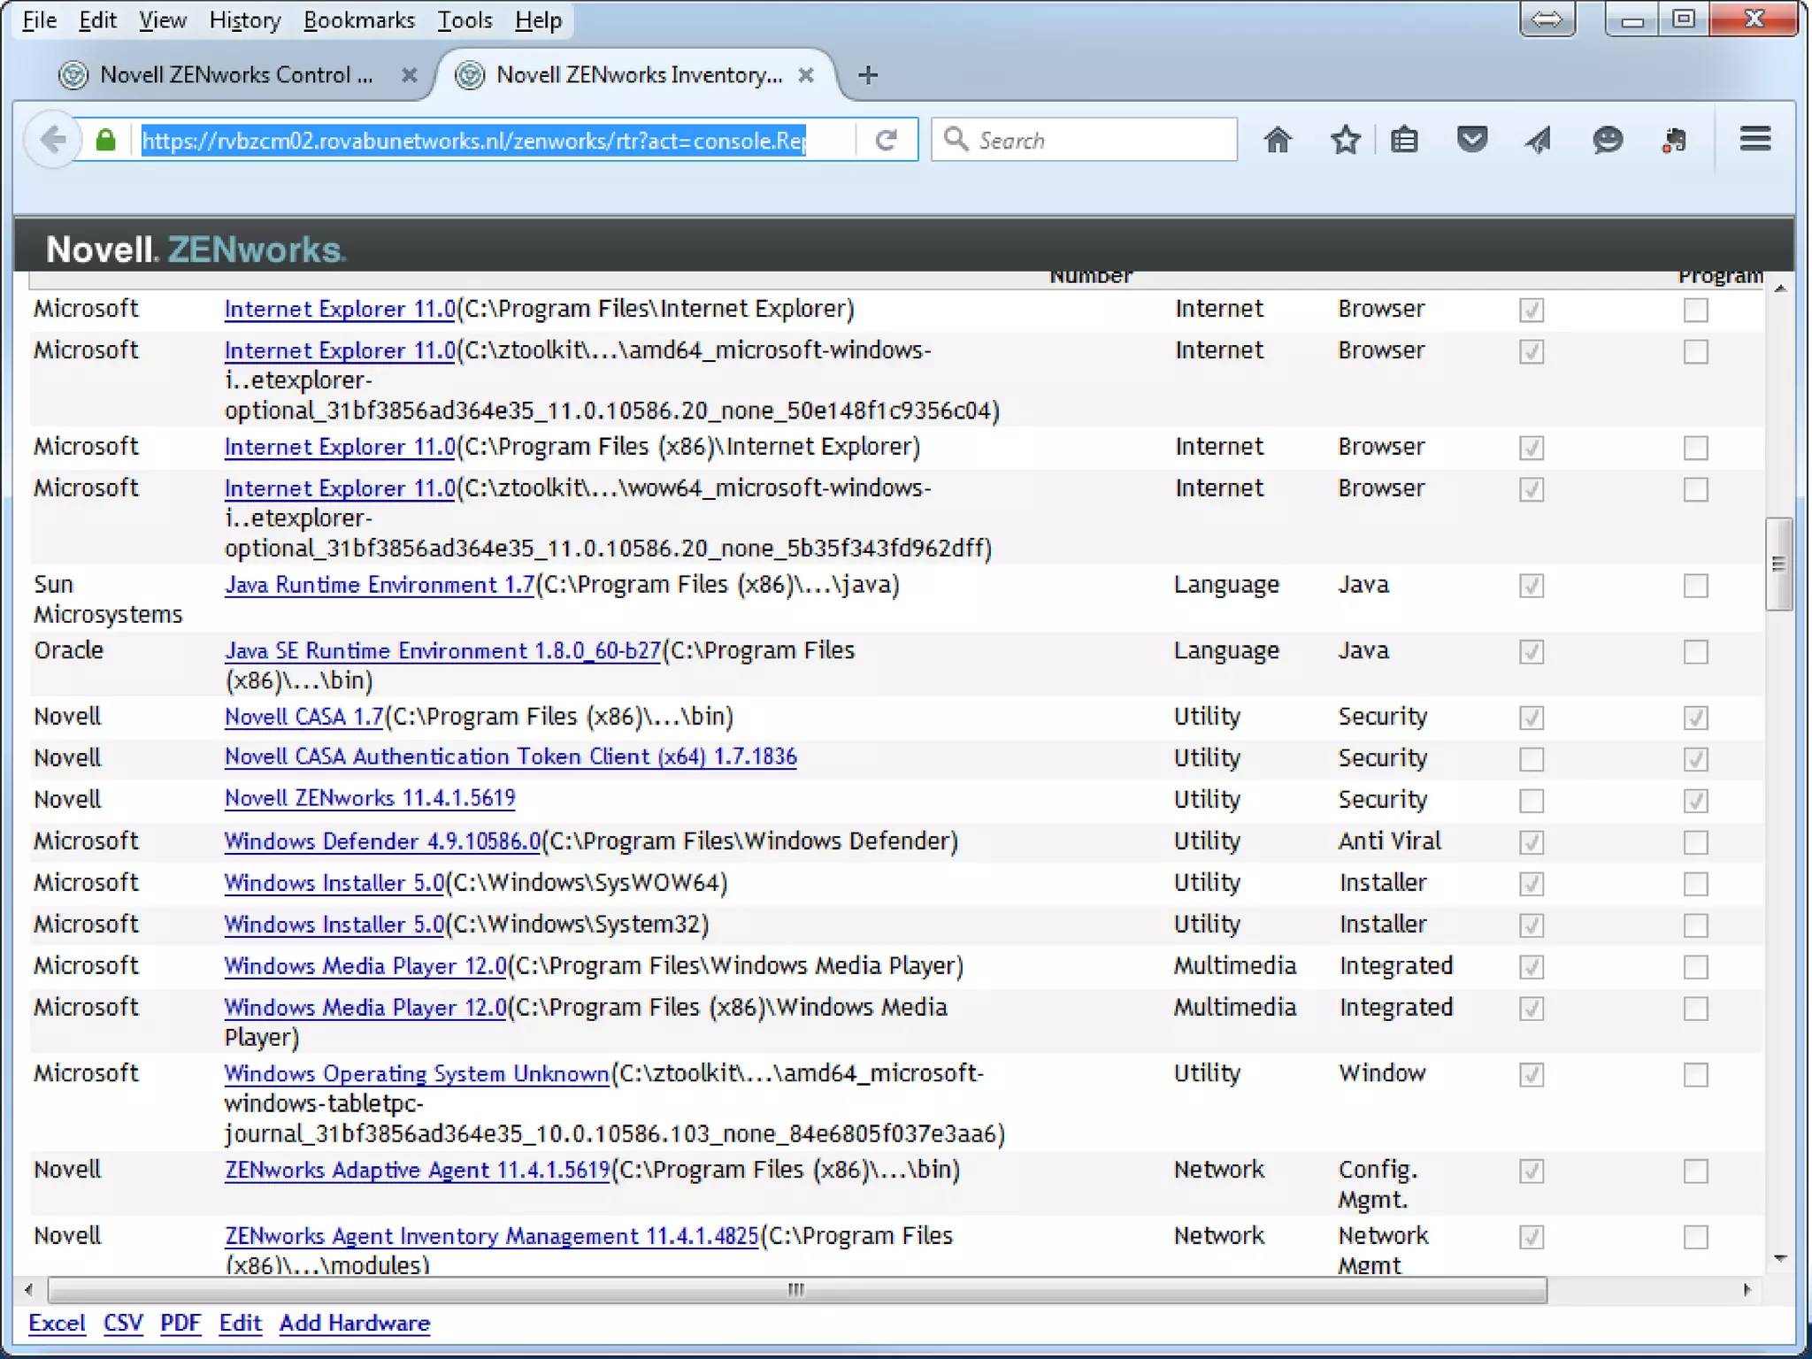Click the scroll-up arrow of the vertical scrollbar
The width and height of the screenshot is (1812, 1359).
coord(1780,288)
